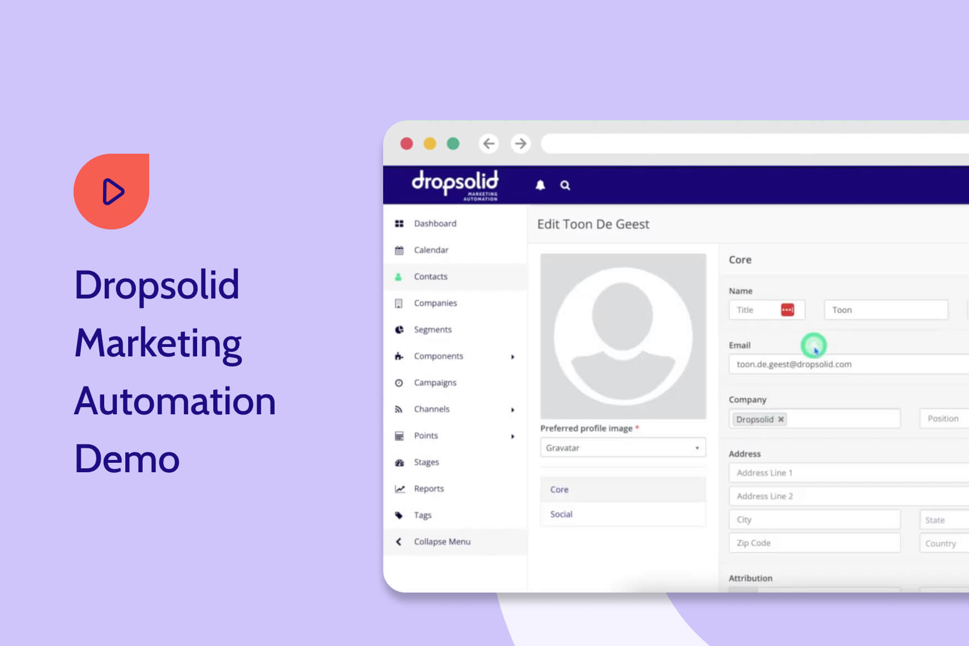
Task: Click the Company selection field
Action: (814, 419)
